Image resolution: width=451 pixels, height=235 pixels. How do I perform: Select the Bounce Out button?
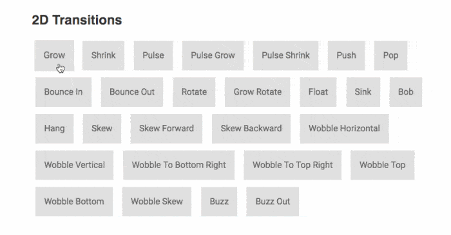point(132,92)
